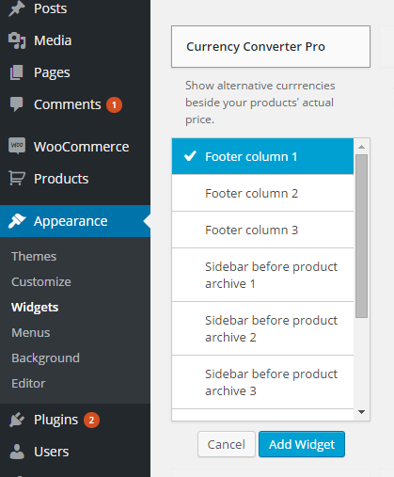The height and width of the screenshot is (477, 394).
Task: Open the Users menu
Action: point(75,452)
